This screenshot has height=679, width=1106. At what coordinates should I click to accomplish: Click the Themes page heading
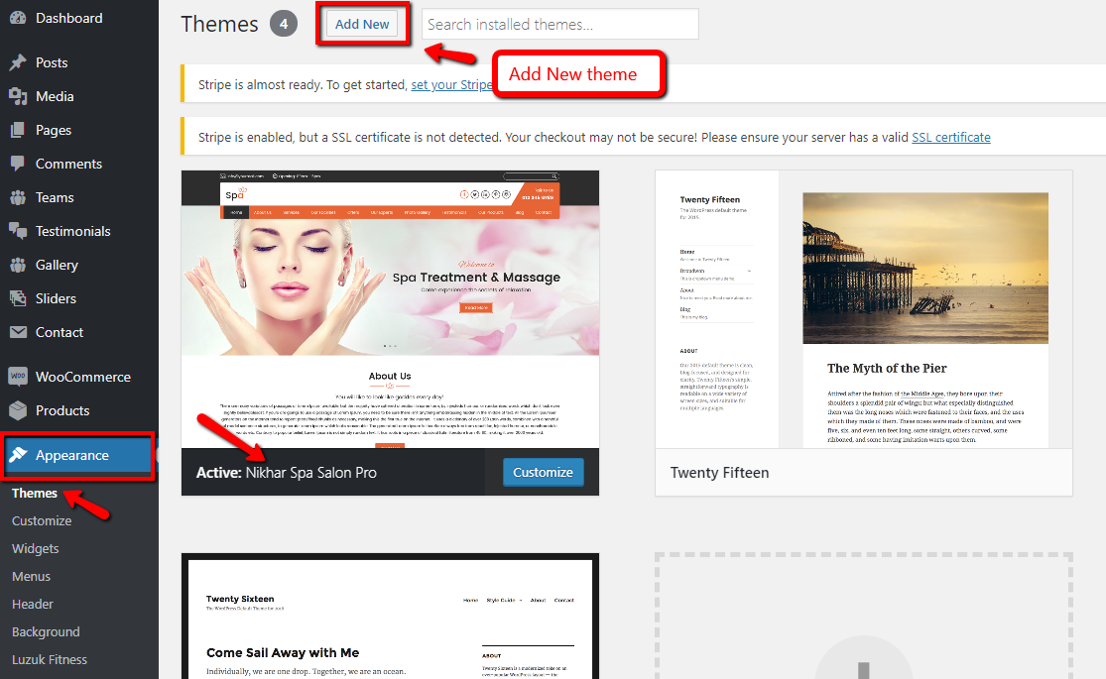coord(220,24)
